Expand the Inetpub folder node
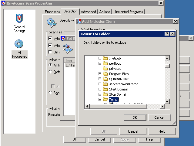 100,58
